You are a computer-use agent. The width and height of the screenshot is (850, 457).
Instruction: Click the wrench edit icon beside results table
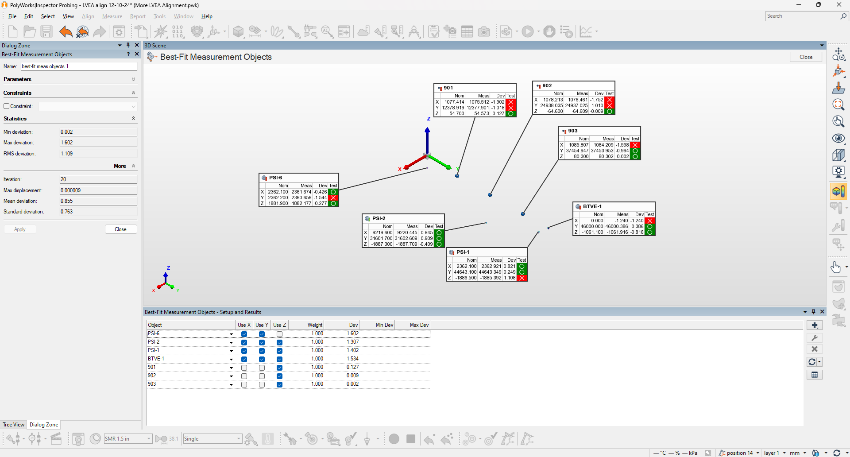[x=815, y=338]
